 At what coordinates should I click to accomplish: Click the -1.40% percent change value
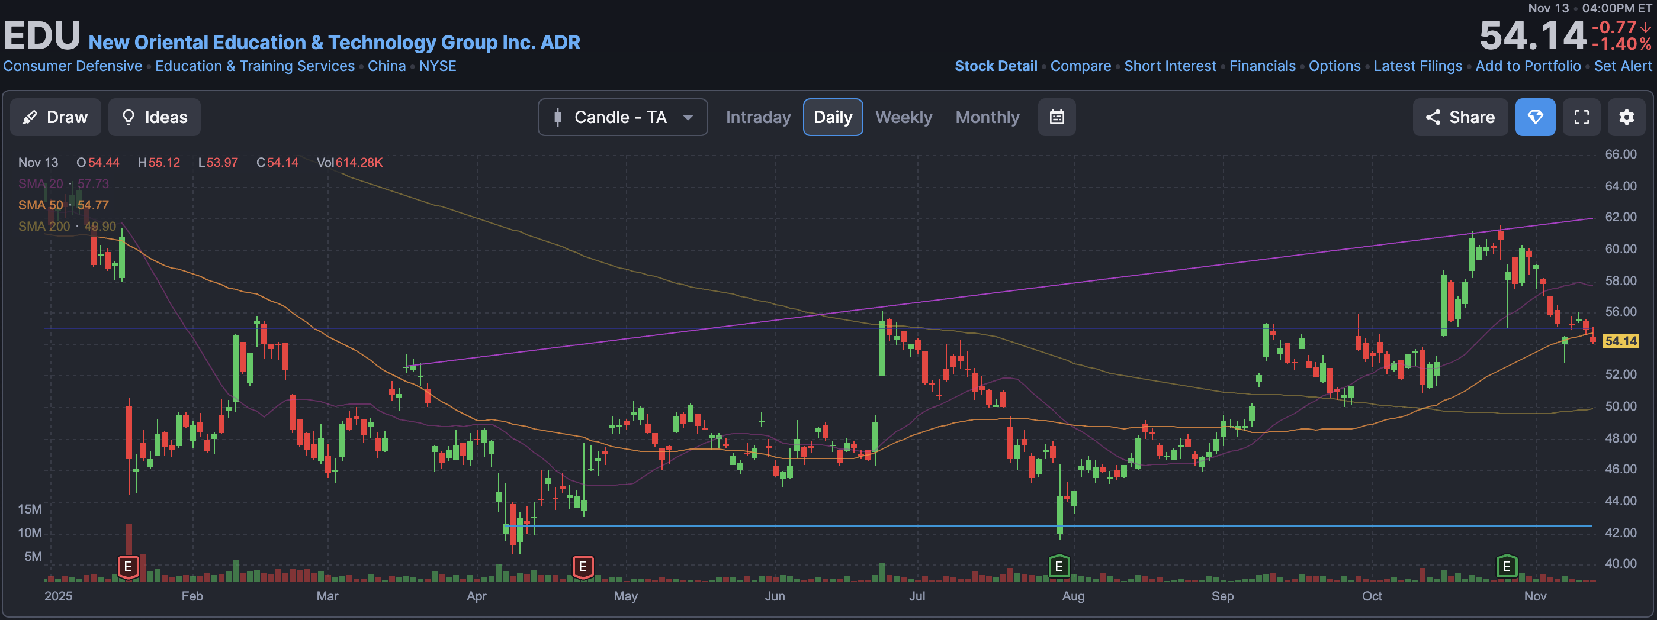(x=1621, y=44)
